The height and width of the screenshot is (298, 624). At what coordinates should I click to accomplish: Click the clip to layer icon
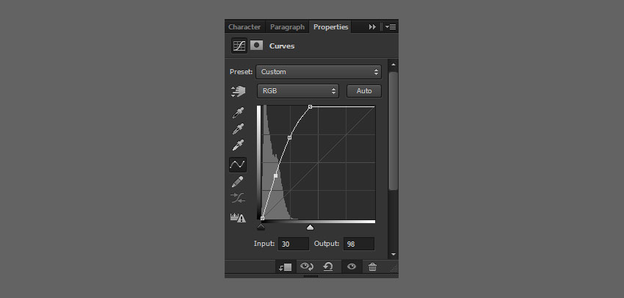286,267
